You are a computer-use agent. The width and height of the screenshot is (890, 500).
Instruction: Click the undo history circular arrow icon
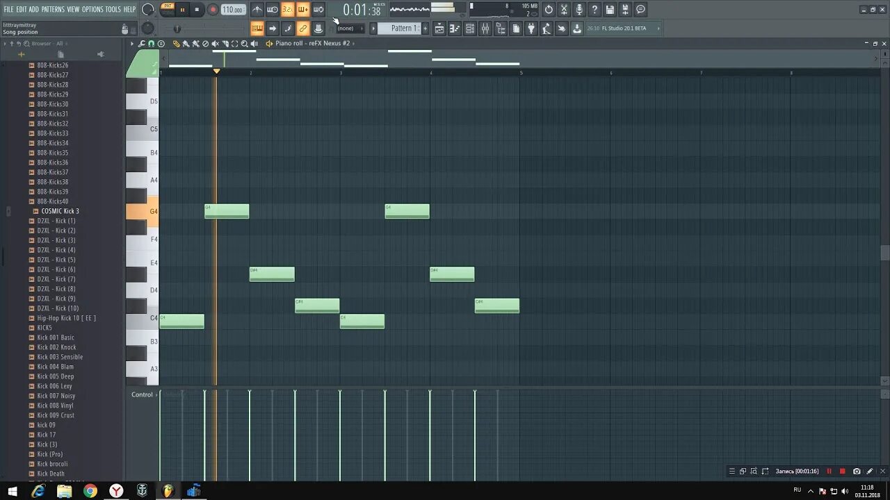click(549, 10)
